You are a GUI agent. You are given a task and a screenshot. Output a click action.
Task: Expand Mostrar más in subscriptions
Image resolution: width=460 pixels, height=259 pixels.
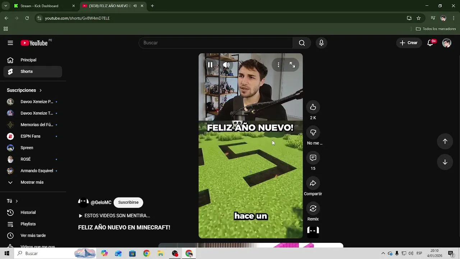[33, 182]
